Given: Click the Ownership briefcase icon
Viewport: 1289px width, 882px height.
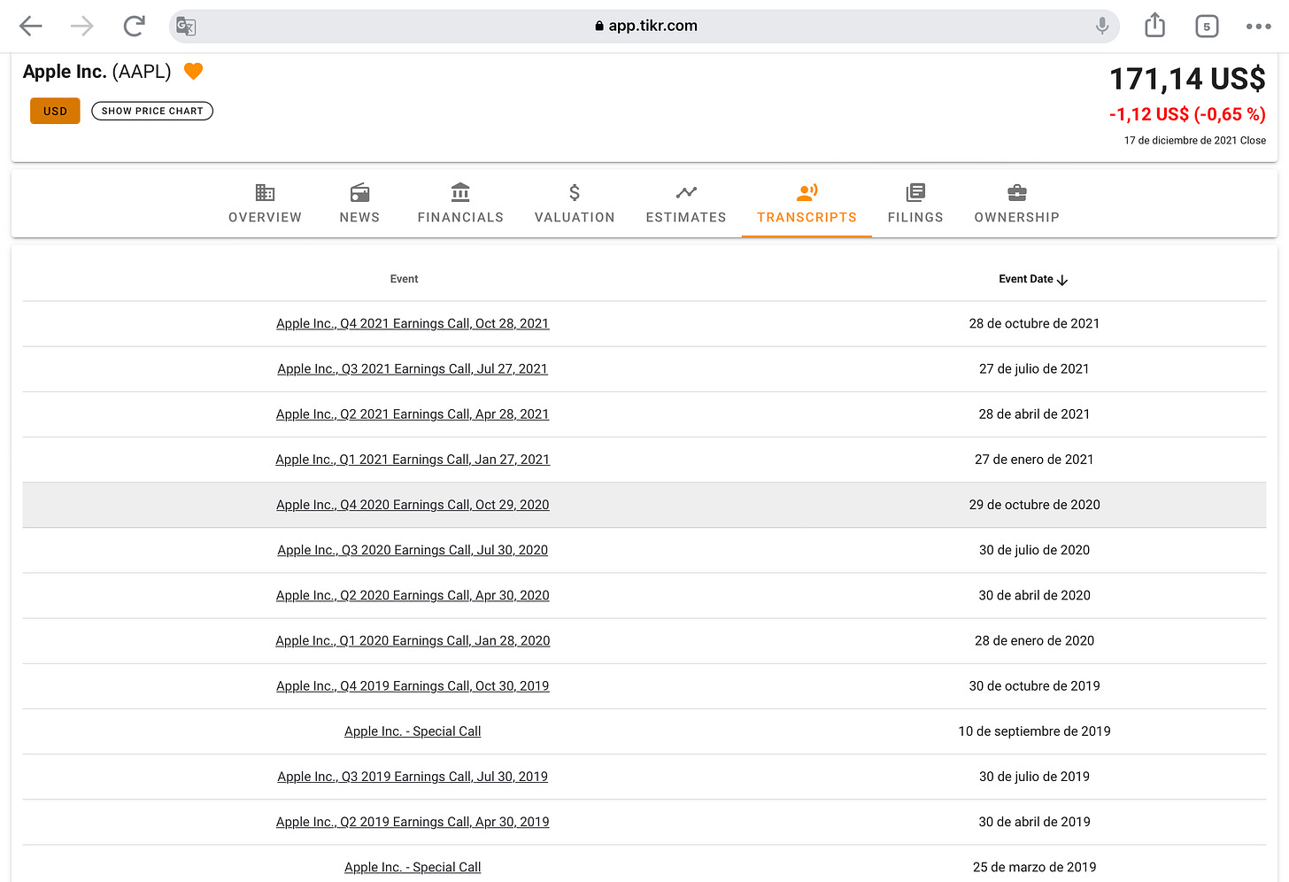Looking at the screenshot, I should [x=1017, y=192].
